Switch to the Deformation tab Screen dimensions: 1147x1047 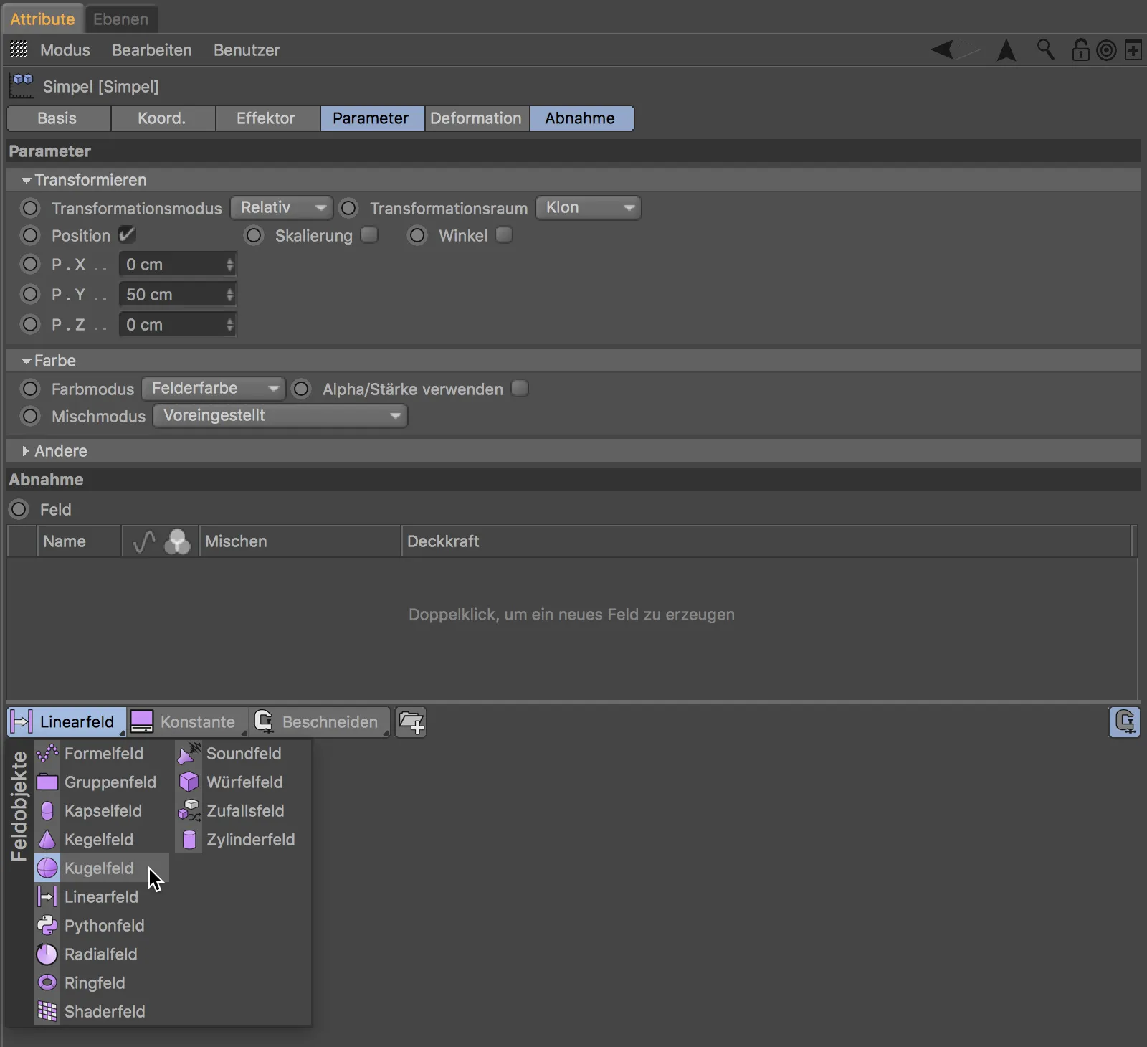click(x=477, y=118)
